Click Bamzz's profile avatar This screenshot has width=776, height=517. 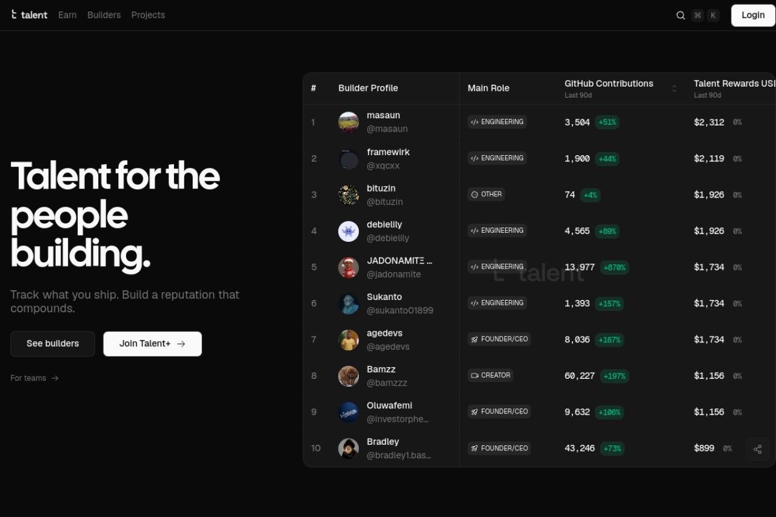(349, 376)
